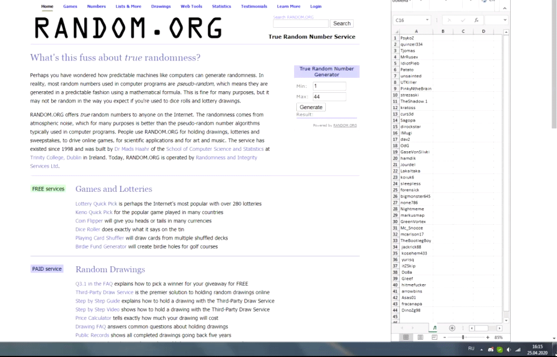Click the Name Box showing C16

409,20
